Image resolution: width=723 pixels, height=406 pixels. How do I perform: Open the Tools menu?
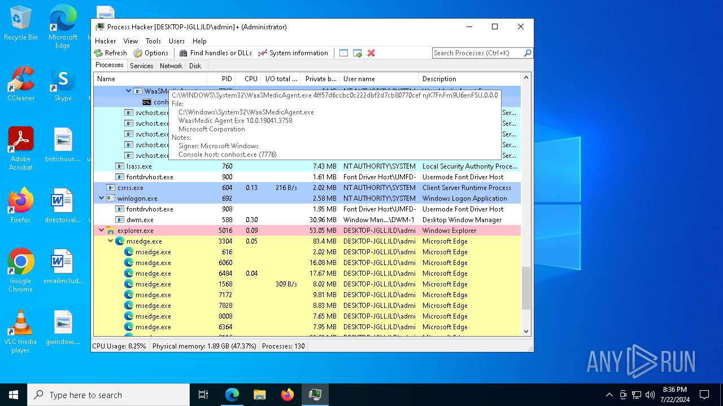153,41
